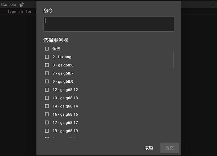
Task: Check the 17 - gs:g68:17 box
Action: (47, 123)
